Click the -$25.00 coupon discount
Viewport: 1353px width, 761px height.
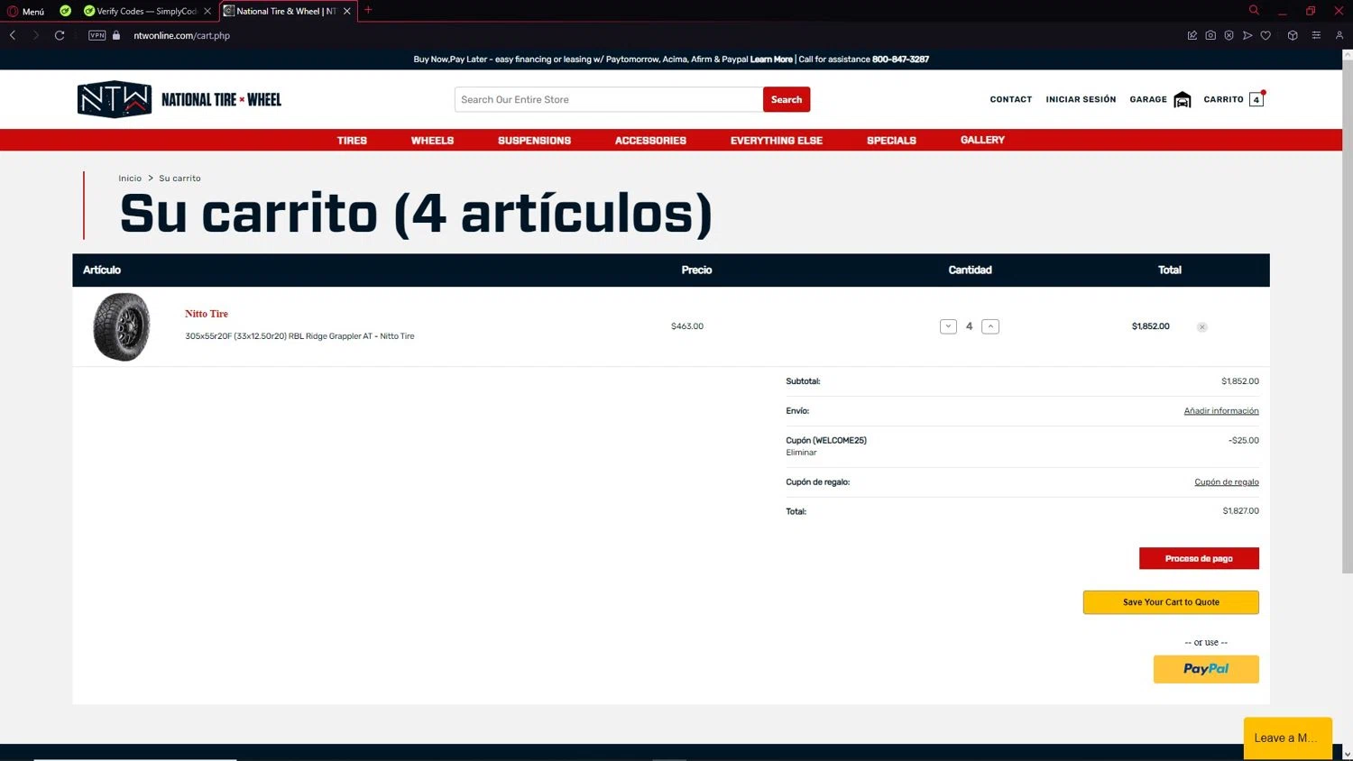[x=1243, y=441]
